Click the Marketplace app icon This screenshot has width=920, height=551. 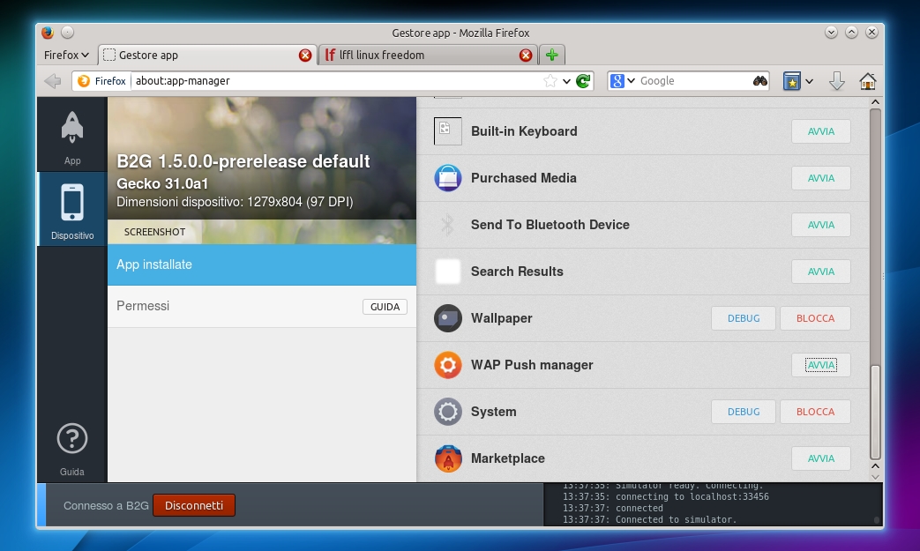click(x=448, y=458)
